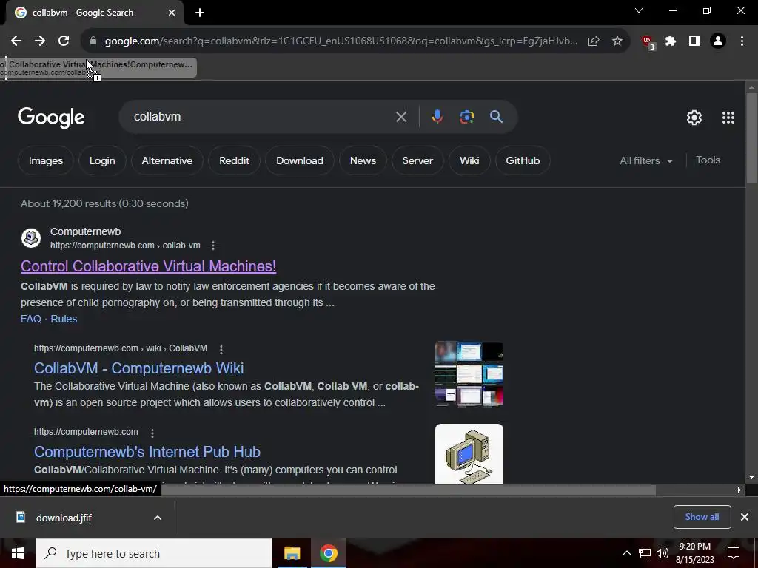Show all downloads
Image resolution: width=758 pixels, height=568 pixels.
tap(702, 517)
